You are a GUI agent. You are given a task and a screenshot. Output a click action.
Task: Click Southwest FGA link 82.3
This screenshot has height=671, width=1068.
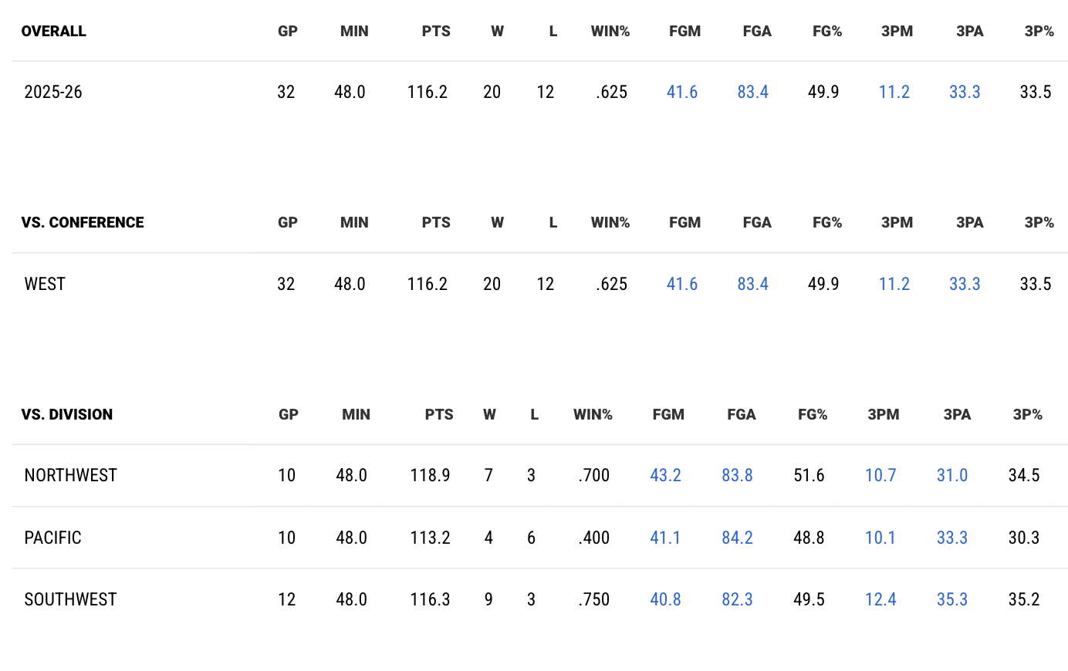pos(737,599)
